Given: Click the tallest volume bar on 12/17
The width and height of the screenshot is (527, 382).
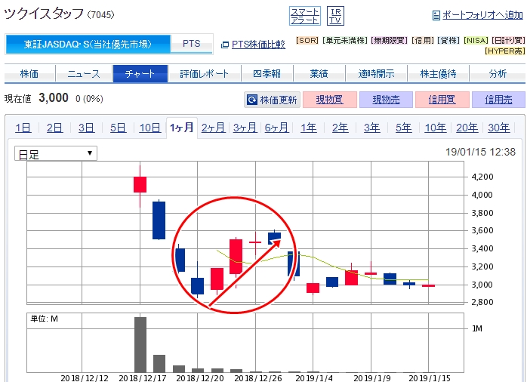Looking at the screenshot, I should pos(140,344).
